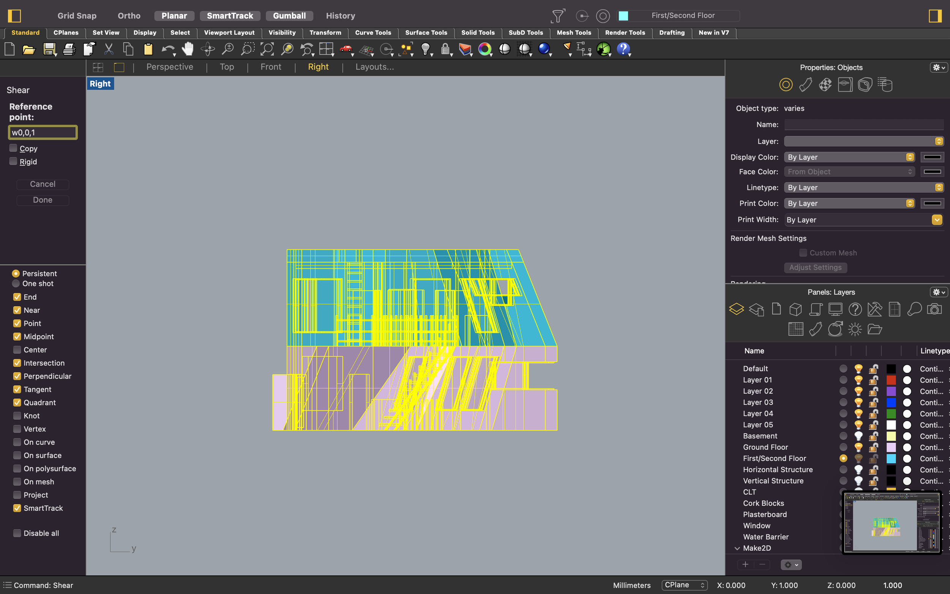Click the reference point input field
950x594 pixels.
43,133
